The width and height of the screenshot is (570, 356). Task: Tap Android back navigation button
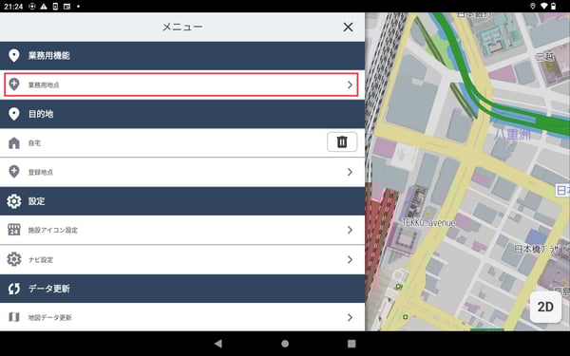click(218, 344)
